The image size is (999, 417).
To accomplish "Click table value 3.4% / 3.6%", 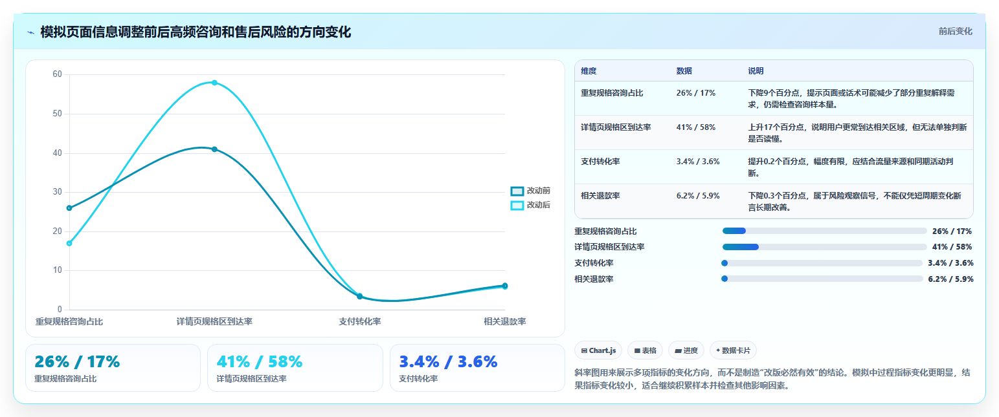I will tap(698, 162).
